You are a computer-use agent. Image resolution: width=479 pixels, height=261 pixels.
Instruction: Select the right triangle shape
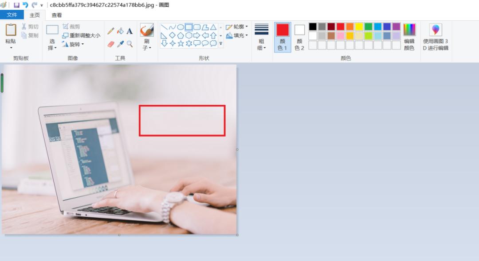click(164, 35)
